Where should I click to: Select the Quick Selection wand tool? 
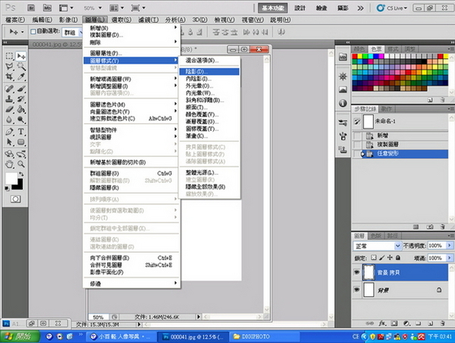21,67
